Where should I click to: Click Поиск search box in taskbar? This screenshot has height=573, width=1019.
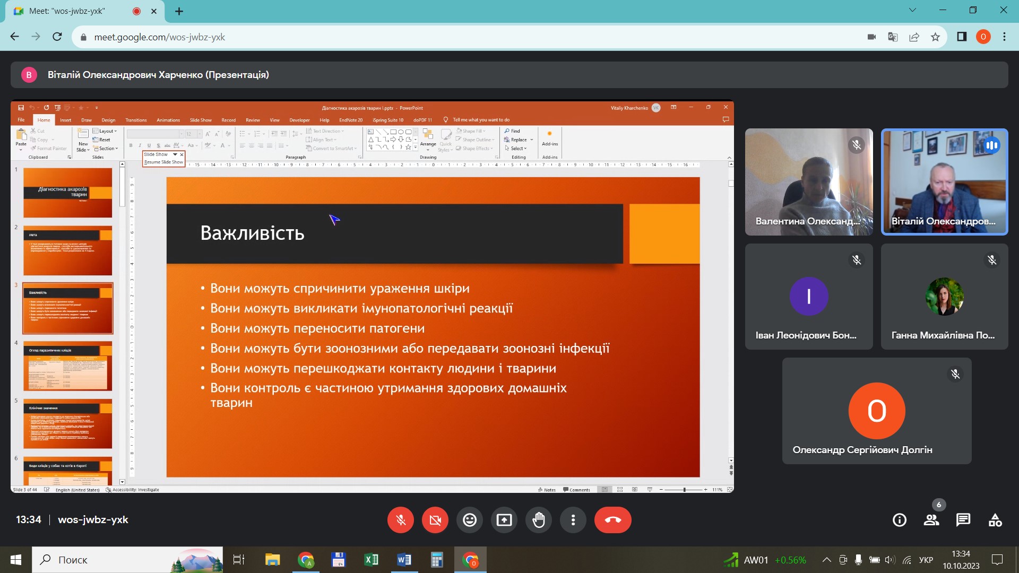(127, 560)
